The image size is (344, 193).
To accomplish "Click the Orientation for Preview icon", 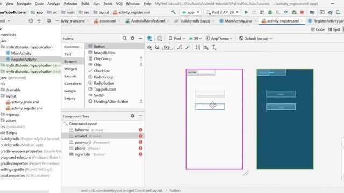I will coord(160,38).
